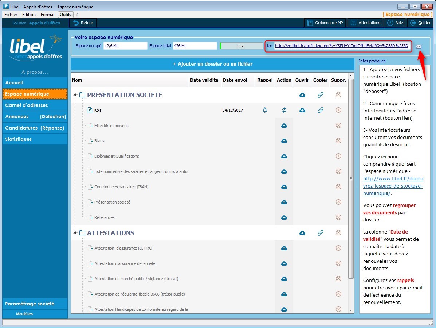Upload file for Liste nominative des salariés
This screenshot has height=328, width=436.
(x=284, y=171)
